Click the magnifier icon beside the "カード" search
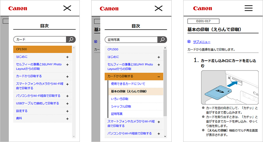This screenshot has height=142, width=263. coord(71,40)
